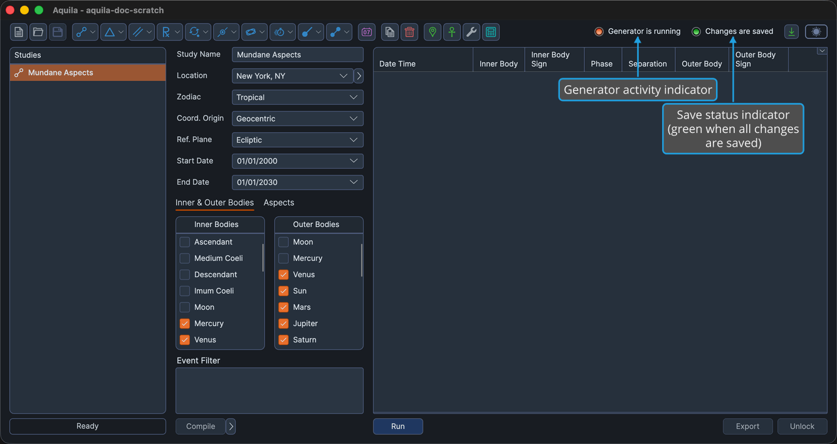Switch to the Aspects tab
Image resolution: width=837 pixels, height=444 pixels.
click(279, 203)
